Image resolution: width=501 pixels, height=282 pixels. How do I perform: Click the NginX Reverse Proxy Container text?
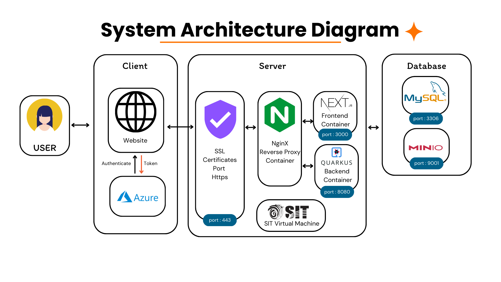(280, 152)
